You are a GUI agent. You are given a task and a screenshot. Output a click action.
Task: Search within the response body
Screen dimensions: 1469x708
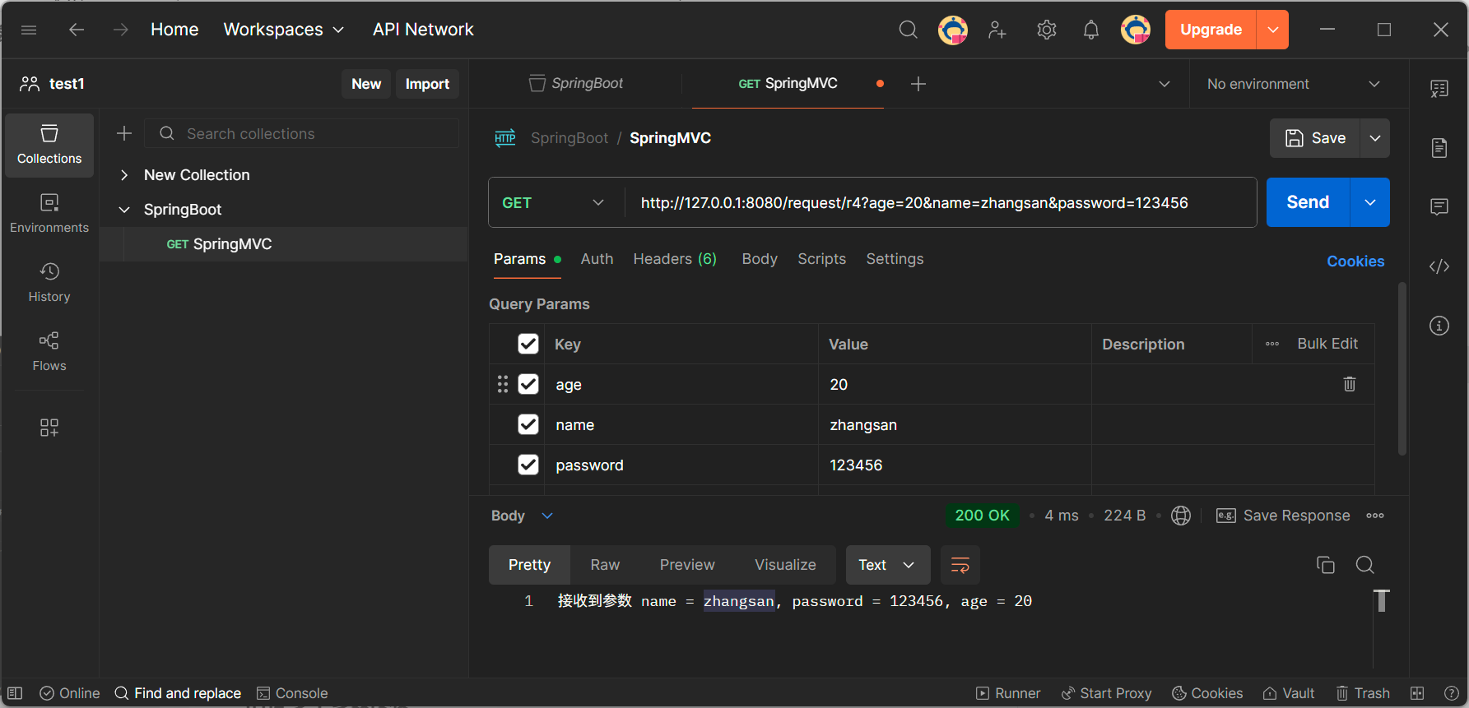pyautogui.click(x=1365, y=565)
